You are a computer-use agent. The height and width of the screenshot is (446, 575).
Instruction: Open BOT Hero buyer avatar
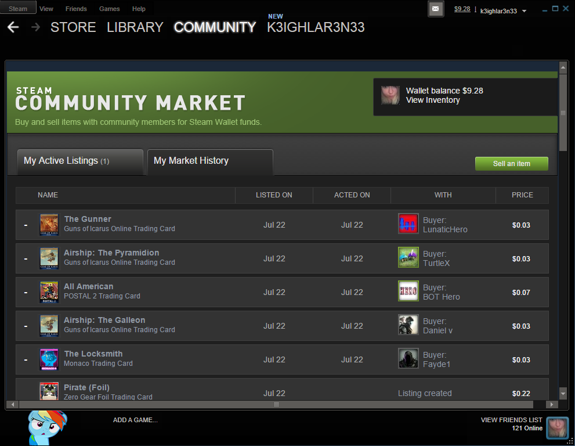coord(408,291)
